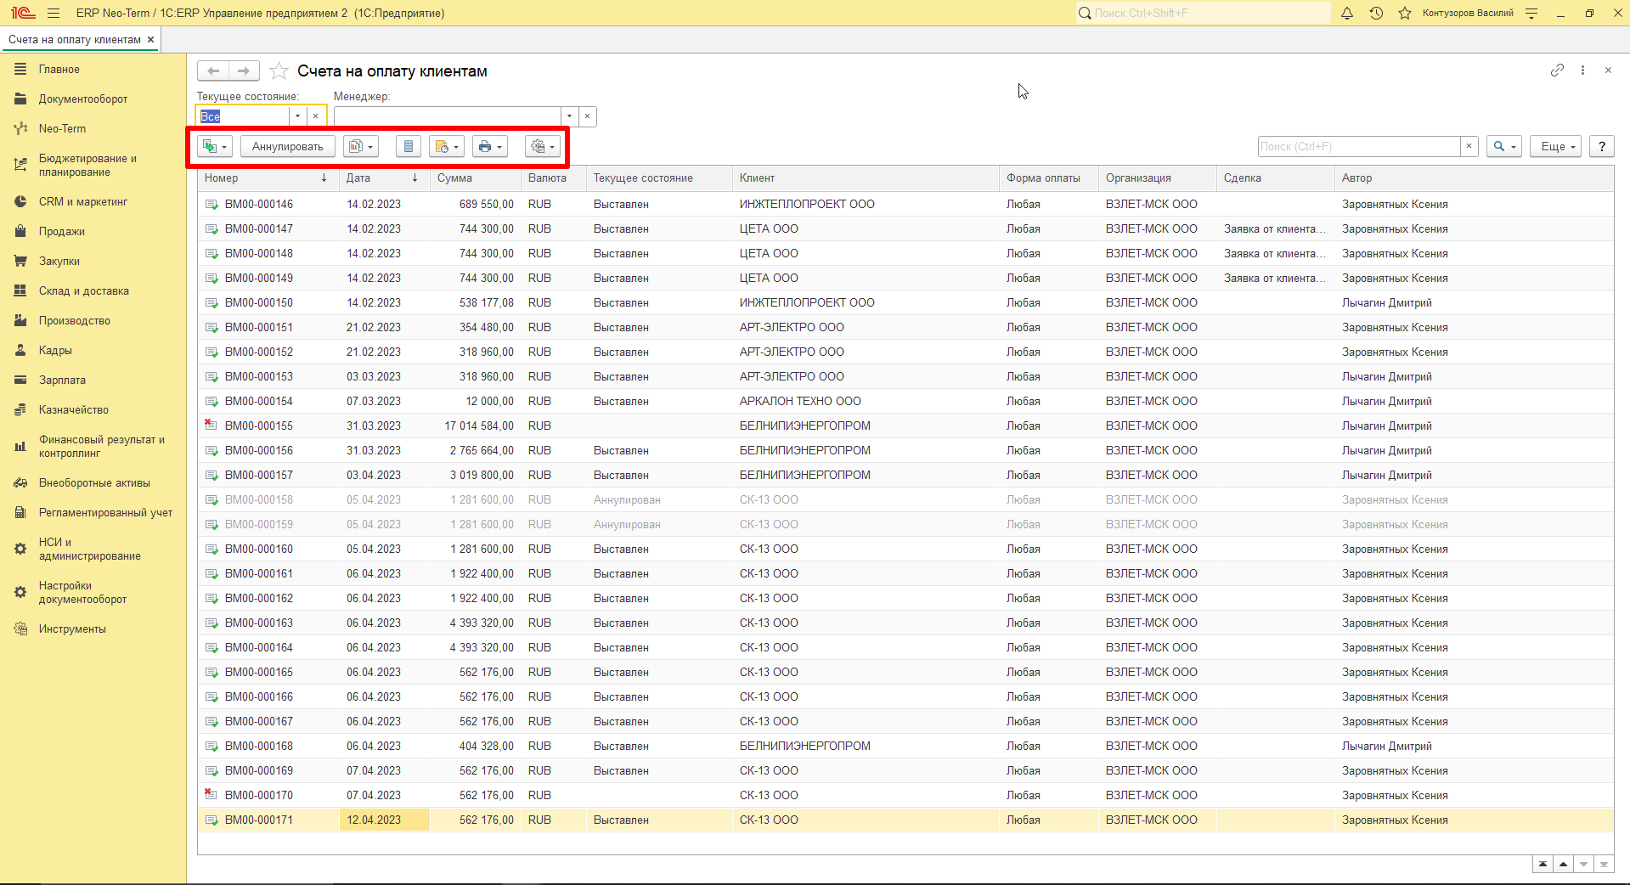The image size is (1630, 885).
Task: Add this list to favorites star
Action: (x=279, y=71)
